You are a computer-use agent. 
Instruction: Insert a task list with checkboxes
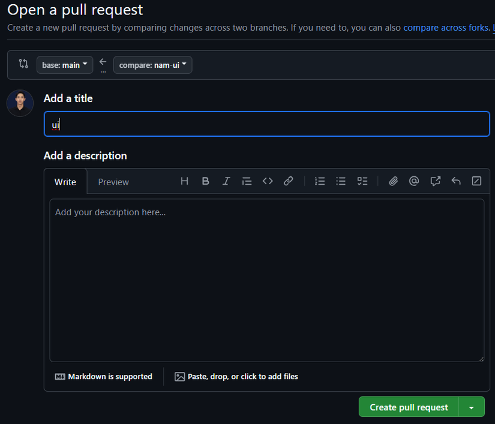[362, 181]
